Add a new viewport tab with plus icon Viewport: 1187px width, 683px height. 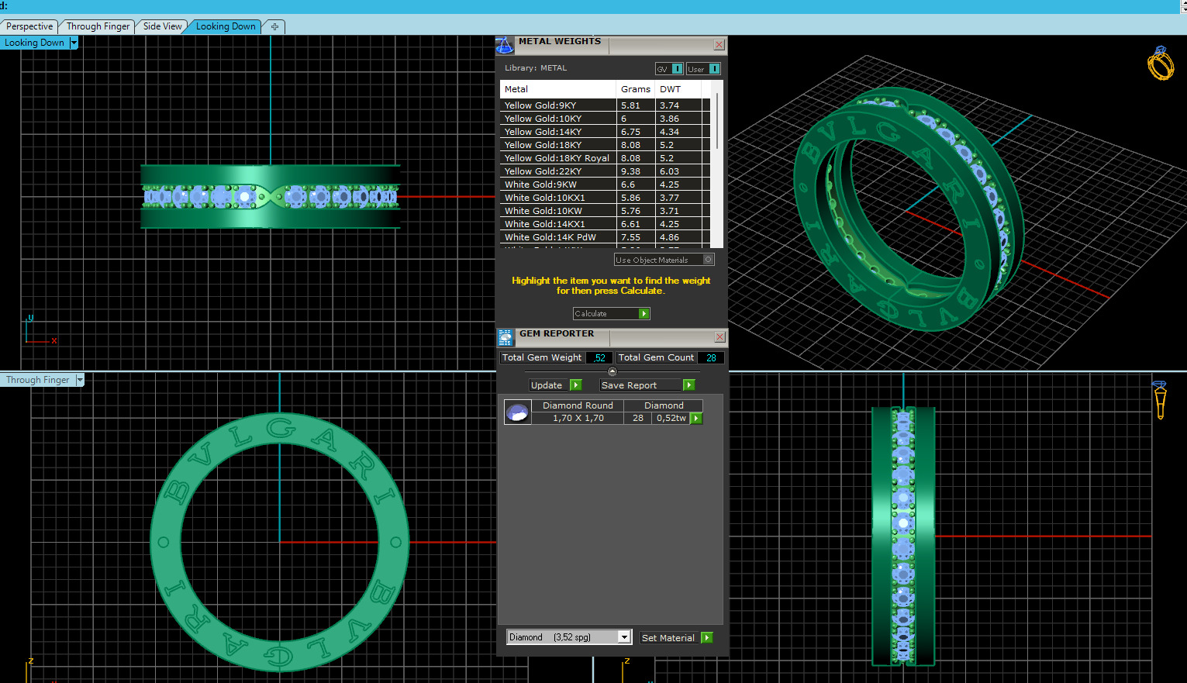coord(274,26)
